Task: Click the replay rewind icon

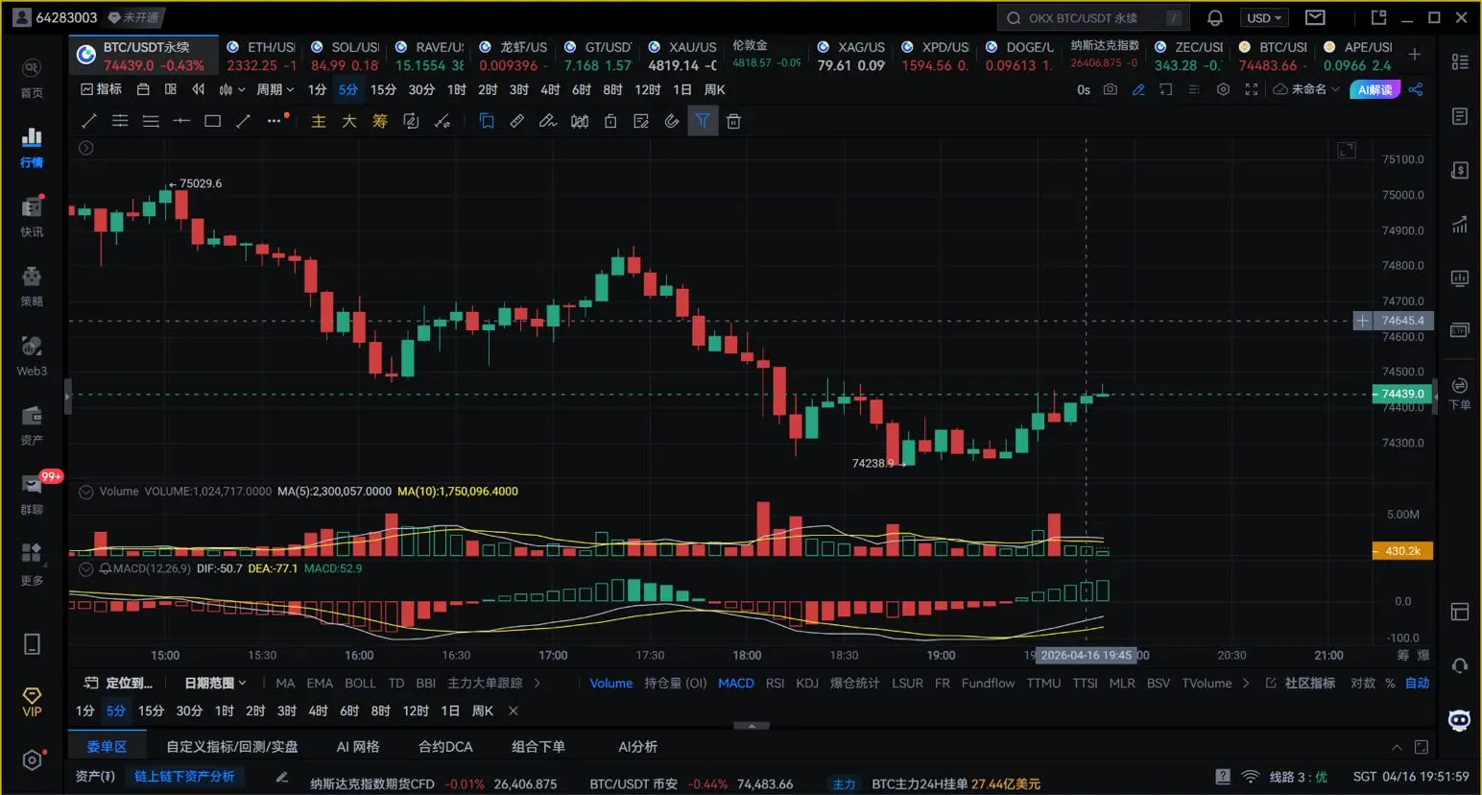Action: pyautogui.click(x=199, y=89)
